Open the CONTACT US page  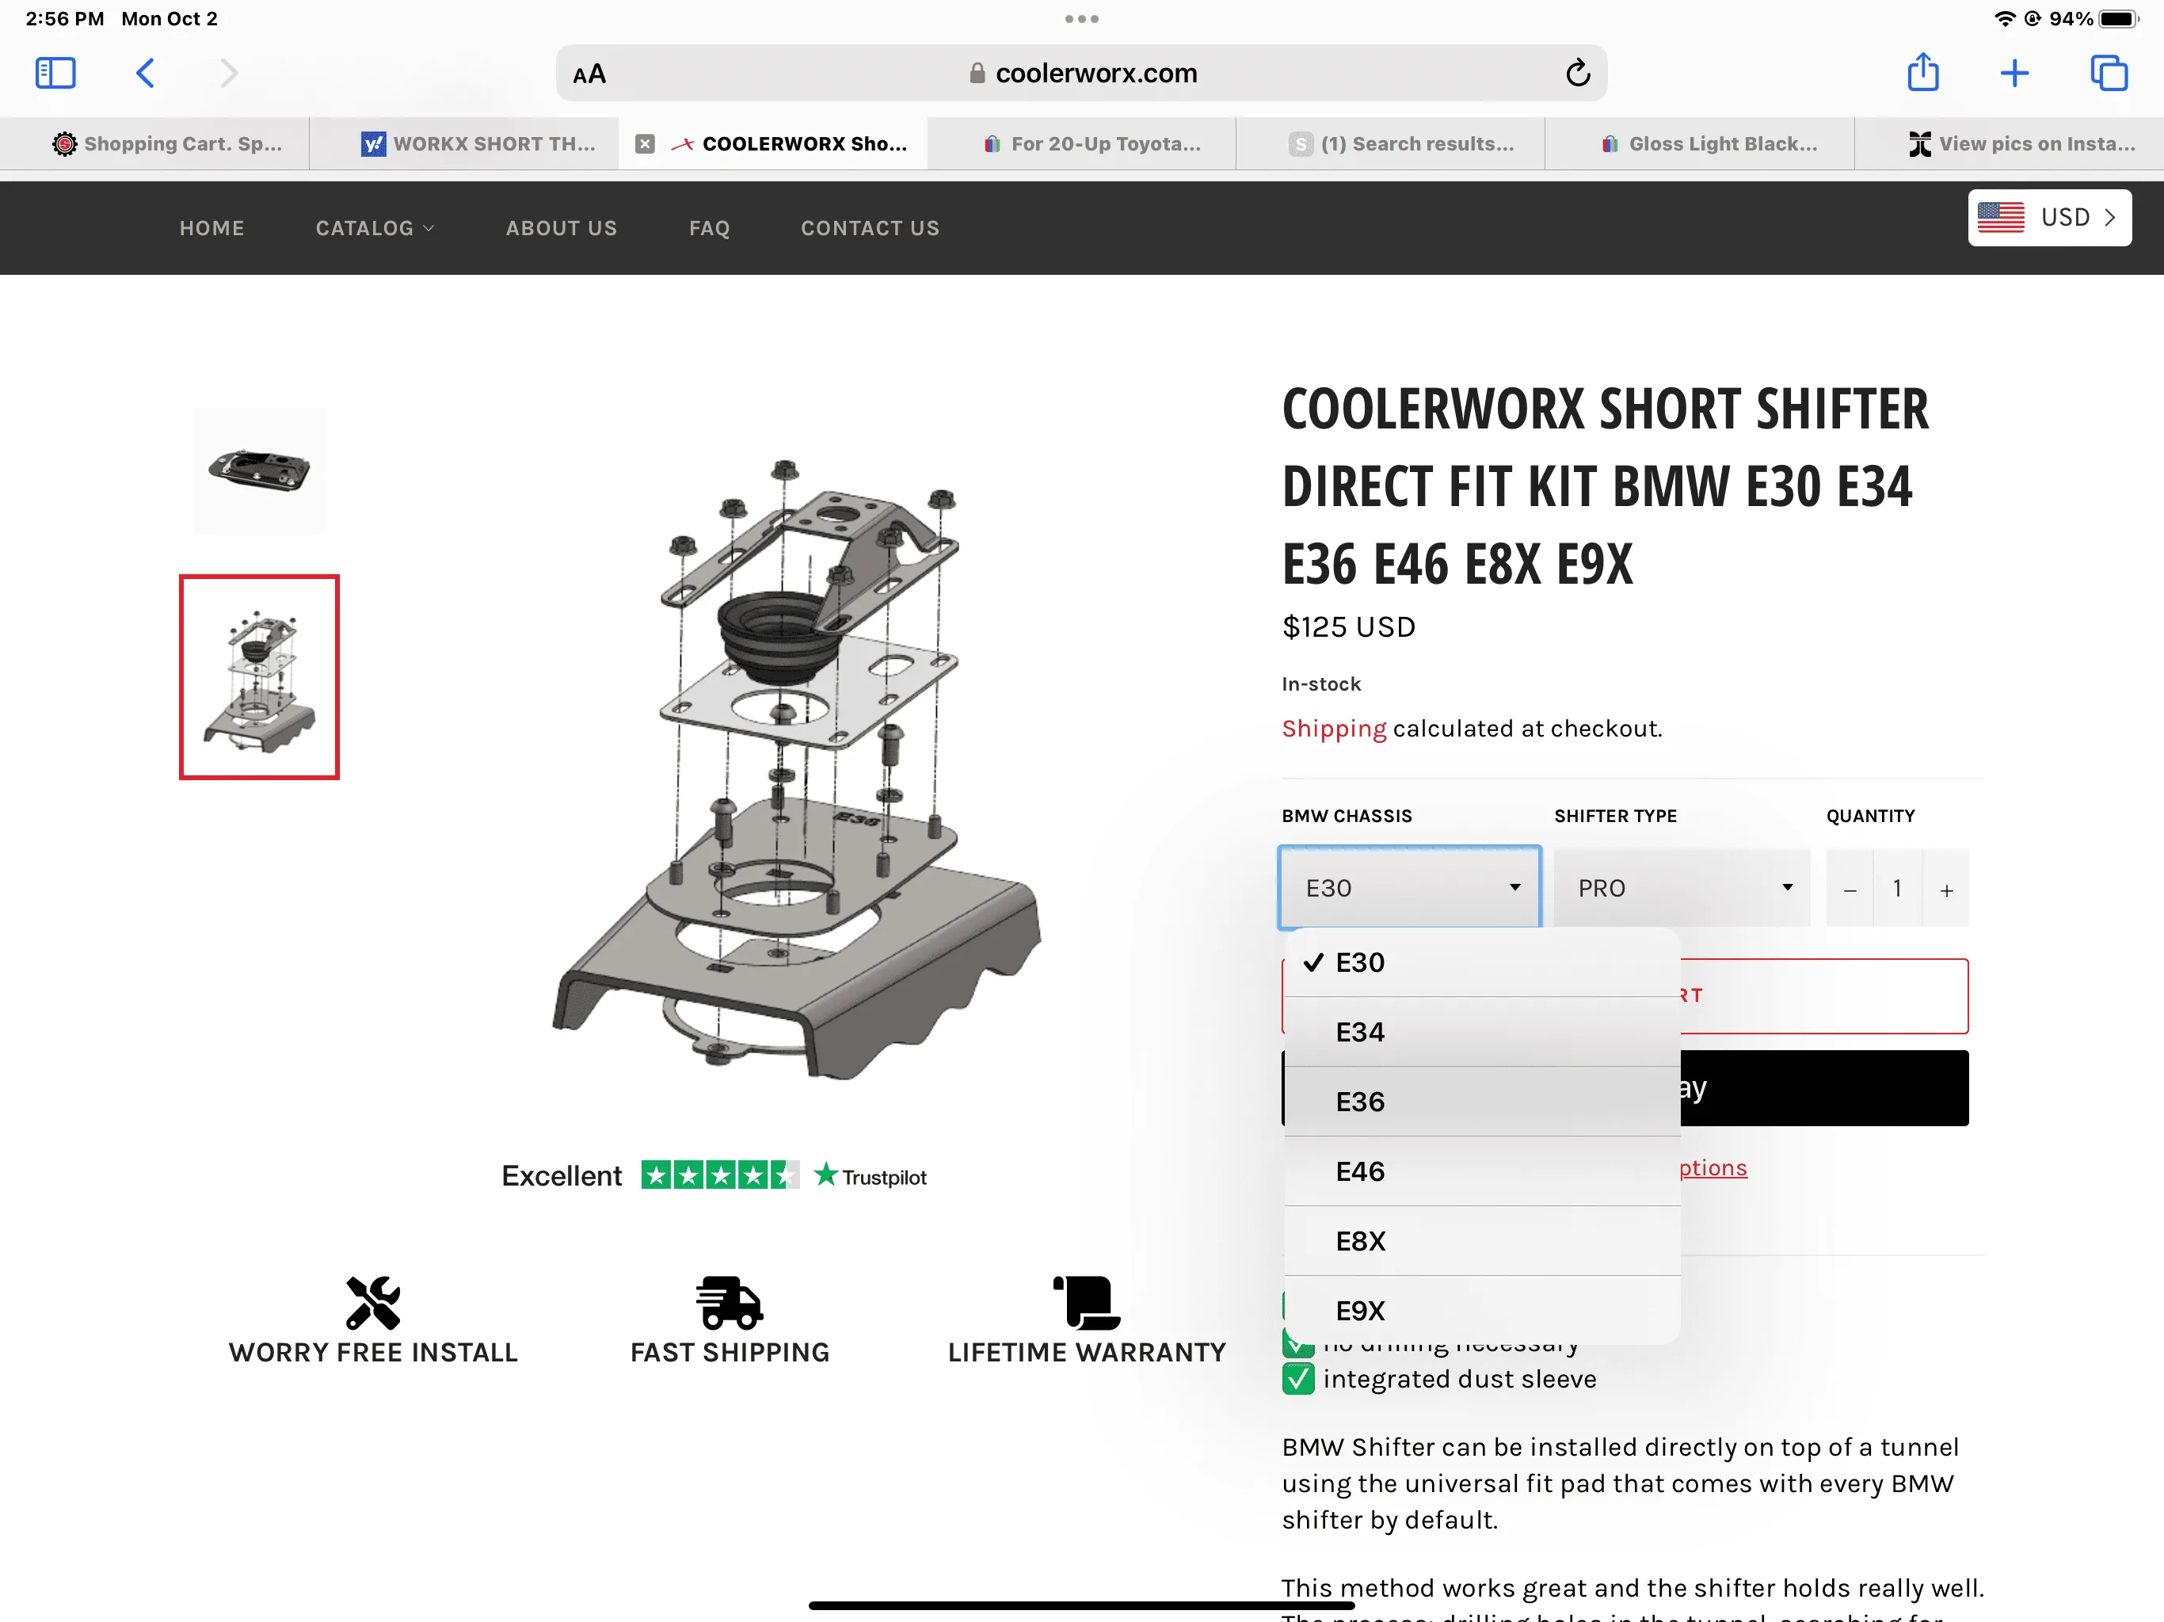[870, 228]
